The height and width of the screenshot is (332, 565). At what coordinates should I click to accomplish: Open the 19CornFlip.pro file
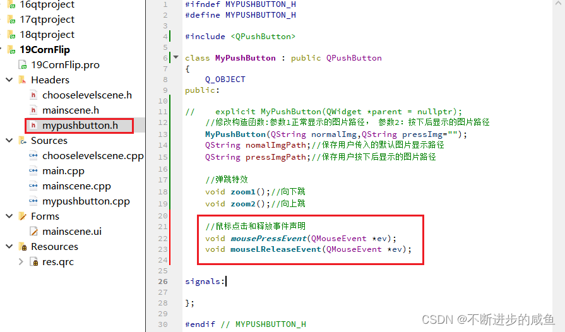65,65
